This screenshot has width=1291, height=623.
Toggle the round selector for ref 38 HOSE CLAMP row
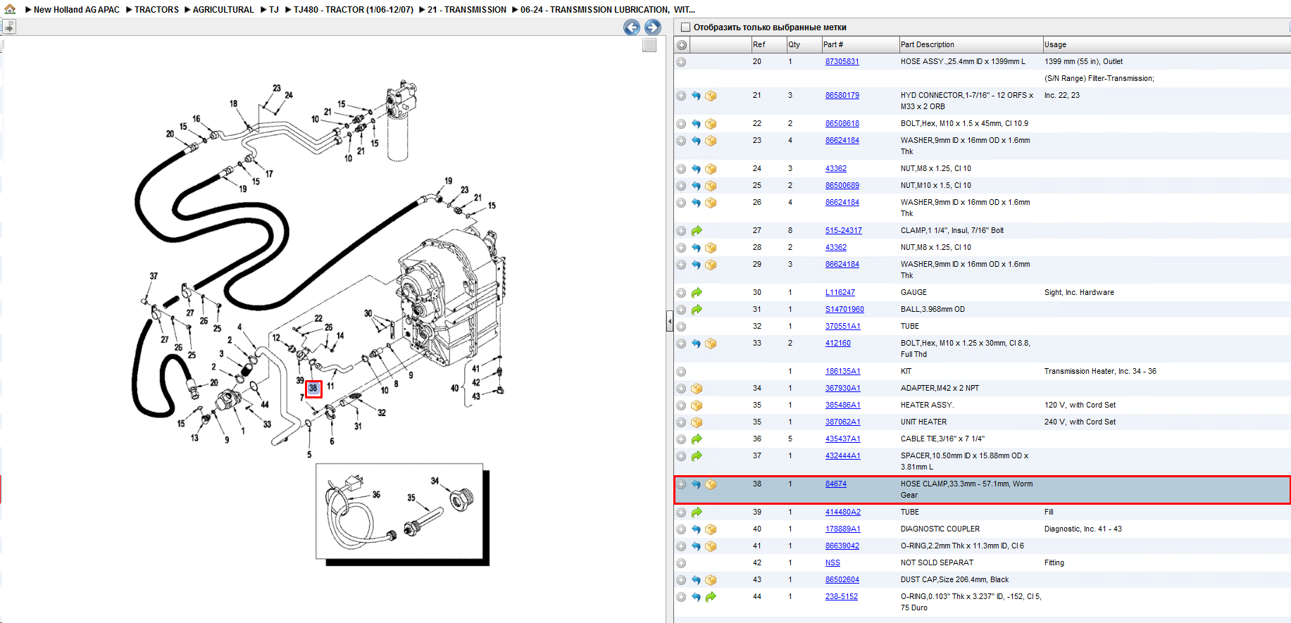click(x=681, y=484)
